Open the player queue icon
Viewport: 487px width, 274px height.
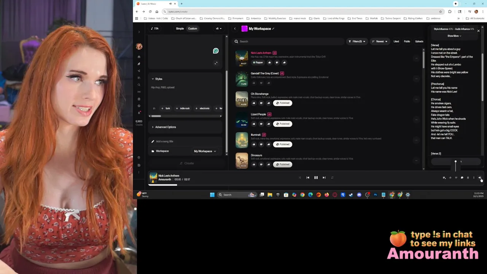point(444,178)
